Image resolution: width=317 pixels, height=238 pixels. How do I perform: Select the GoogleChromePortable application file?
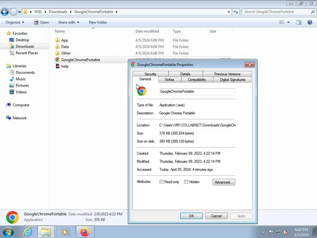click(x=80, y=60)
